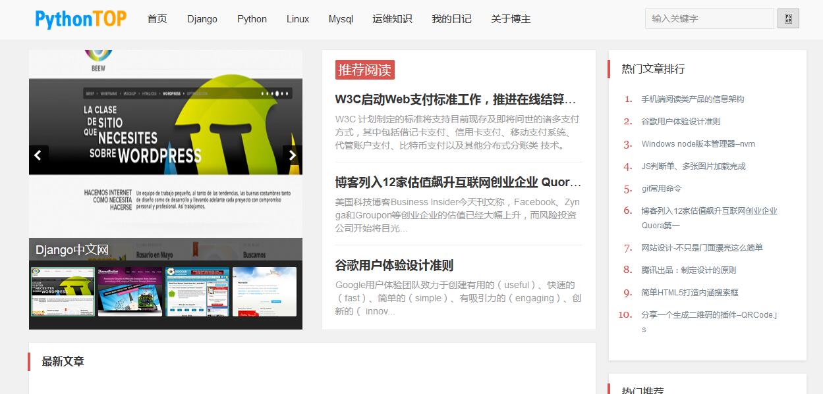Open article W3C启动Web支付标准工作
The height and width of the screenshot is (394, 823).
455,99
